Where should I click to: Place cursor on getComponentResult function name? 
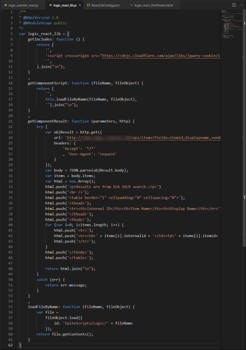coord(48,121)
